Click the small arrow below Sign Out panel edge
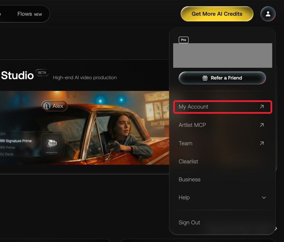 276,229
